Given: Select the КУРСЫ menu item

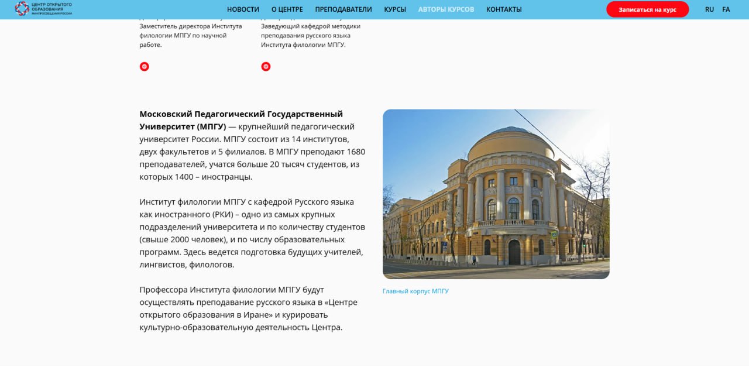Looking at the screenshot, I should click(395, 9).
